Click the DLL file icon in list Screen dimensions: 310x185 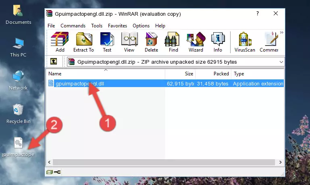coord(51,83)
